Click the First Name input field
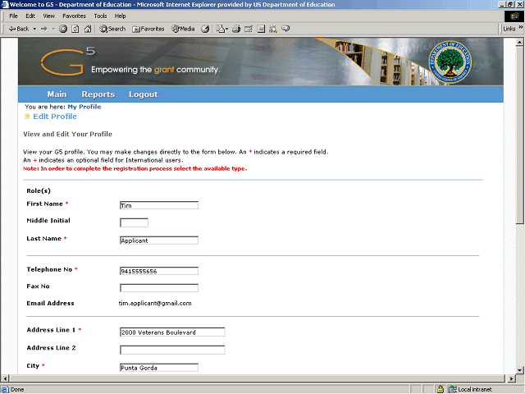The height and width of the screenshot is (394, 525). click(159, 205)
